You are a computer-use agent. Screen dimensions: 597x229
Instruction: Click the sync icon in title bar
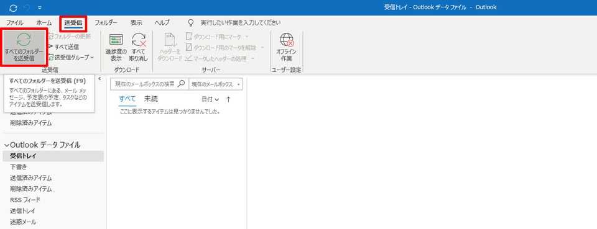click(13, 7)
